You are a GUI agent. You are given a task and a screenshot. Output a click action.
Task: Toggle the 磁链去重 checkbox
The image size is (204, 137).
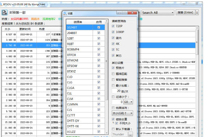113,119
